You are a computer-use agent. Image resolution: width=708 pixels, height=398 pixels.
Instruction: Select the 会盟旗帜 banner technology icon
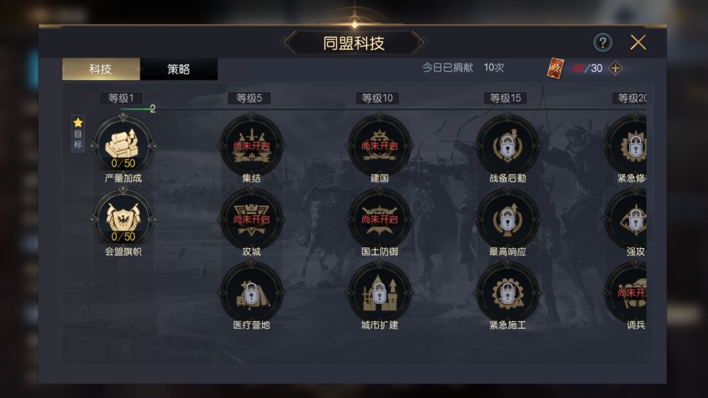coord(123,219)
